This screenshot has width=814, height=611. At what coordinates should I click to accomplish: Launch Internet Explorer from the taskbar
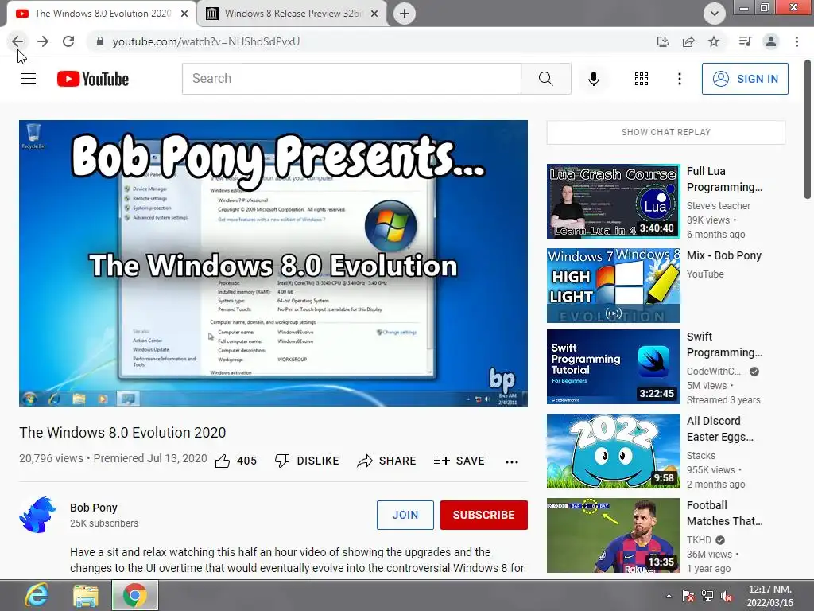(37, 595)
